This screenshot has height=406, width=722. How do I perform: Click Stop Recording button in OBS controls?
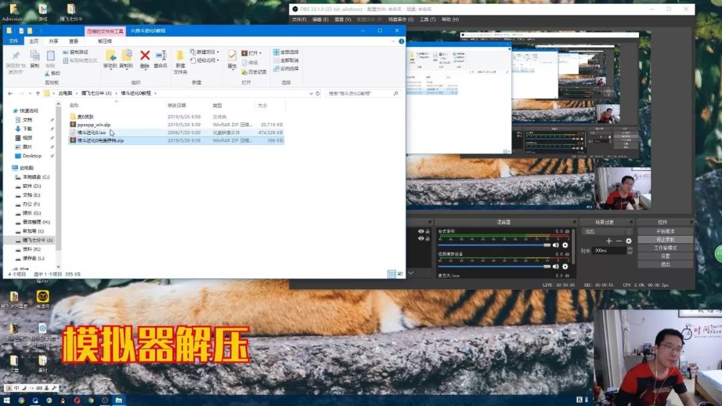click(x=665, y=240)
